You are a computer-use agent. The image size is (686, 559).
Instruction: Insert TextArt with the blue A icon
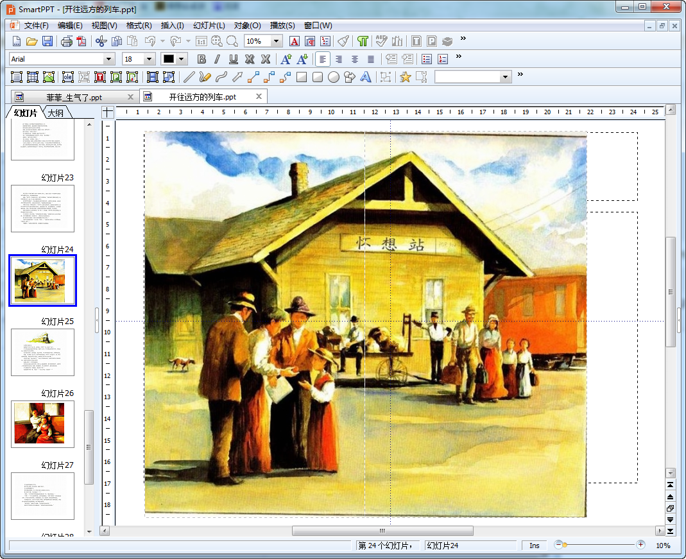[x=365, y=77]
